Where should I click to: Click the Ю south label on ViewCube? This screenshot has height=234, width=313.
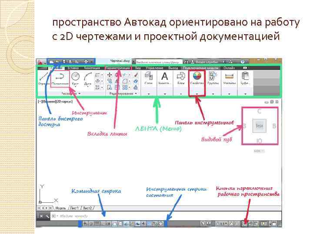pyautogui.click(x=259, y=141)
